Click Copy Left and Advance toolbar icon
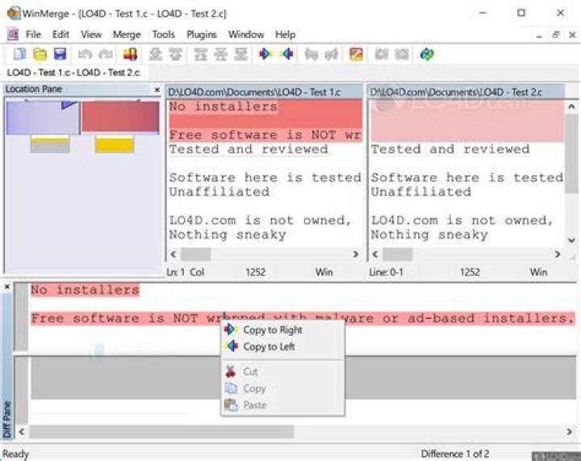 coord(332,54)
